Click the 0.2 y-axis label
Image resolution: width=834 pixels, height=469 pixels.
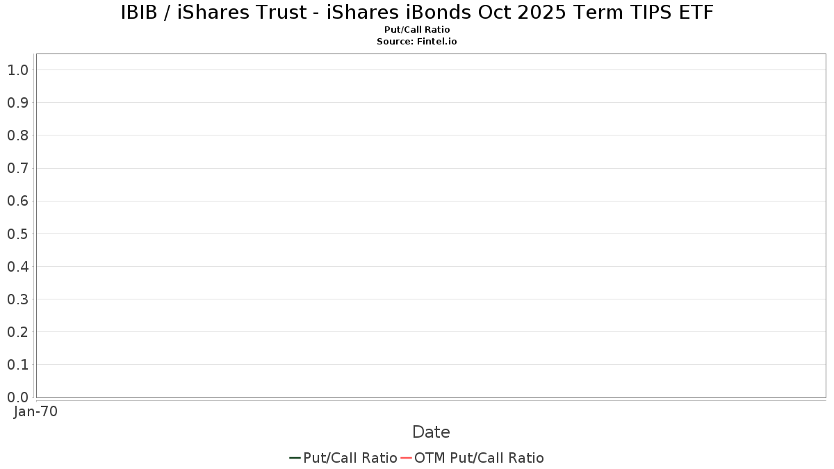[17, 331]
